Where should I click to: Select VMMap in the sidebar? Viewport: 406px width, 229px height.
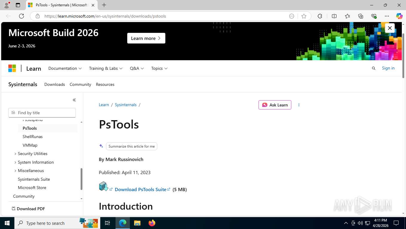coord(30,145)
